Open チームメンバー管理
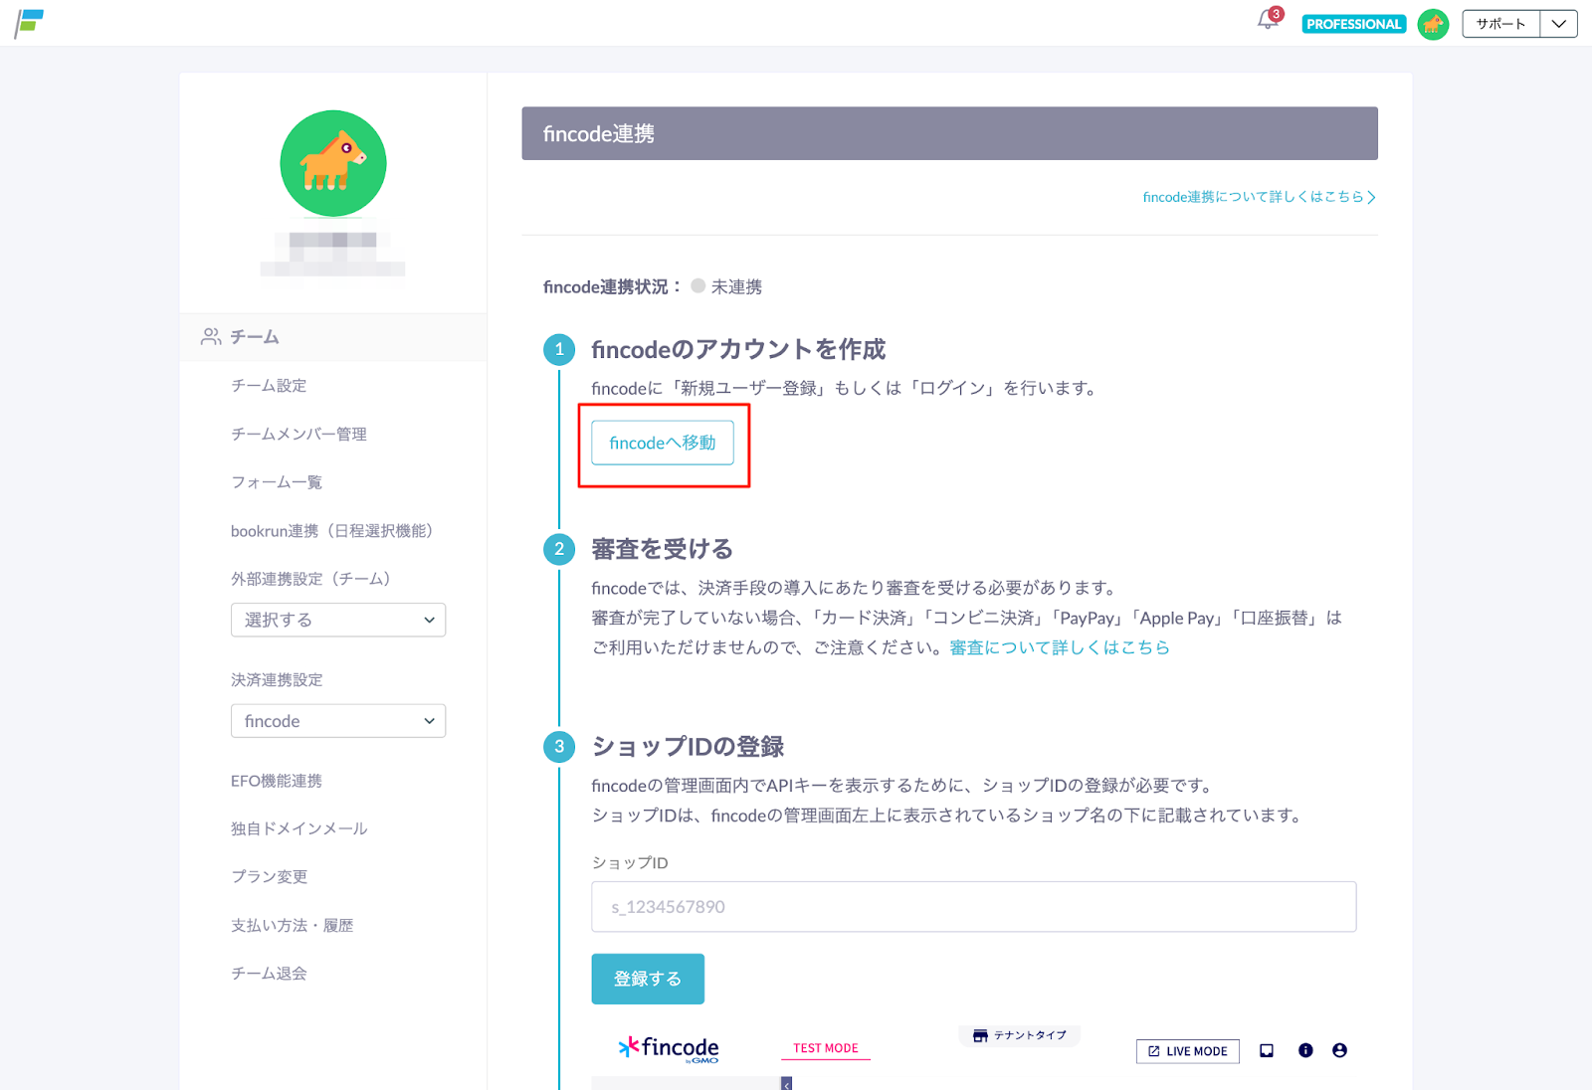This screenshot has height=1090, width=1592. [298, 435]
